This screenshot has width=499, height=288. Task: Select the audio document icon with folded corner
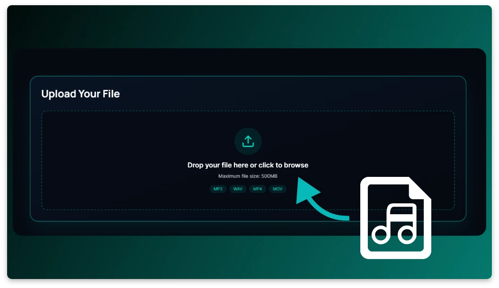point(396,217)
